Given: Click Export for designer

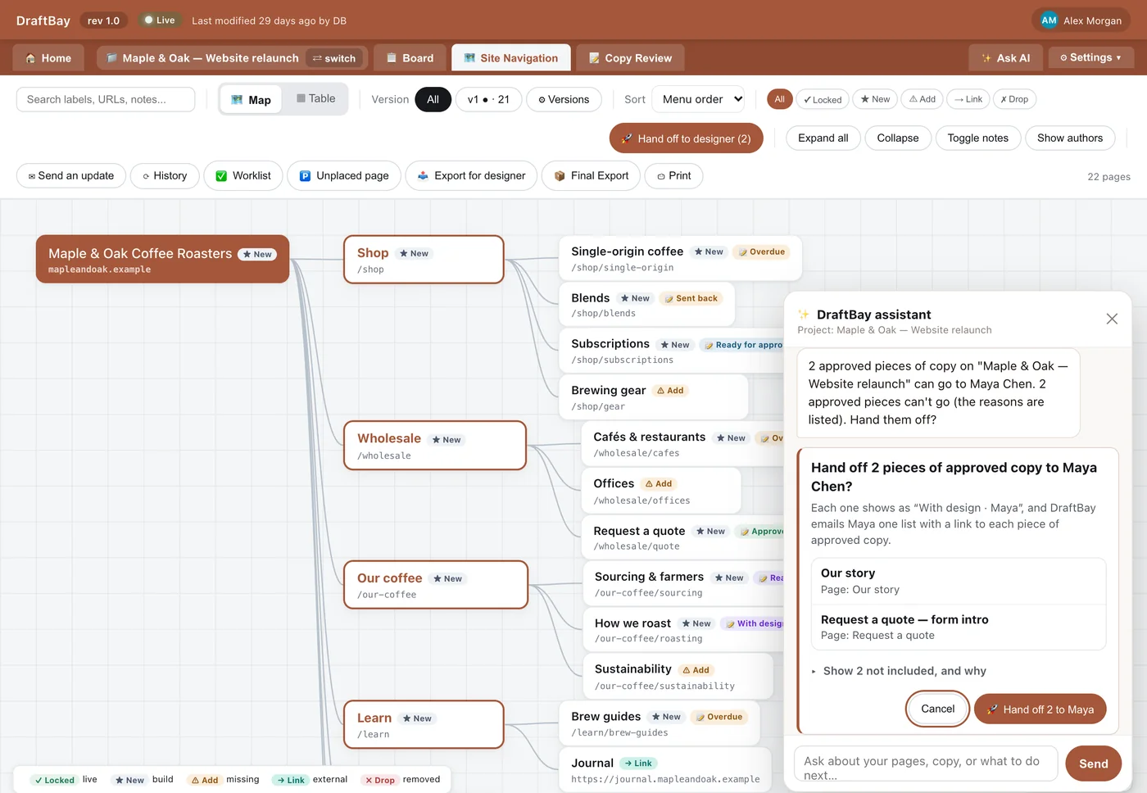Looking at the screenshot, I should pos(472,175).
